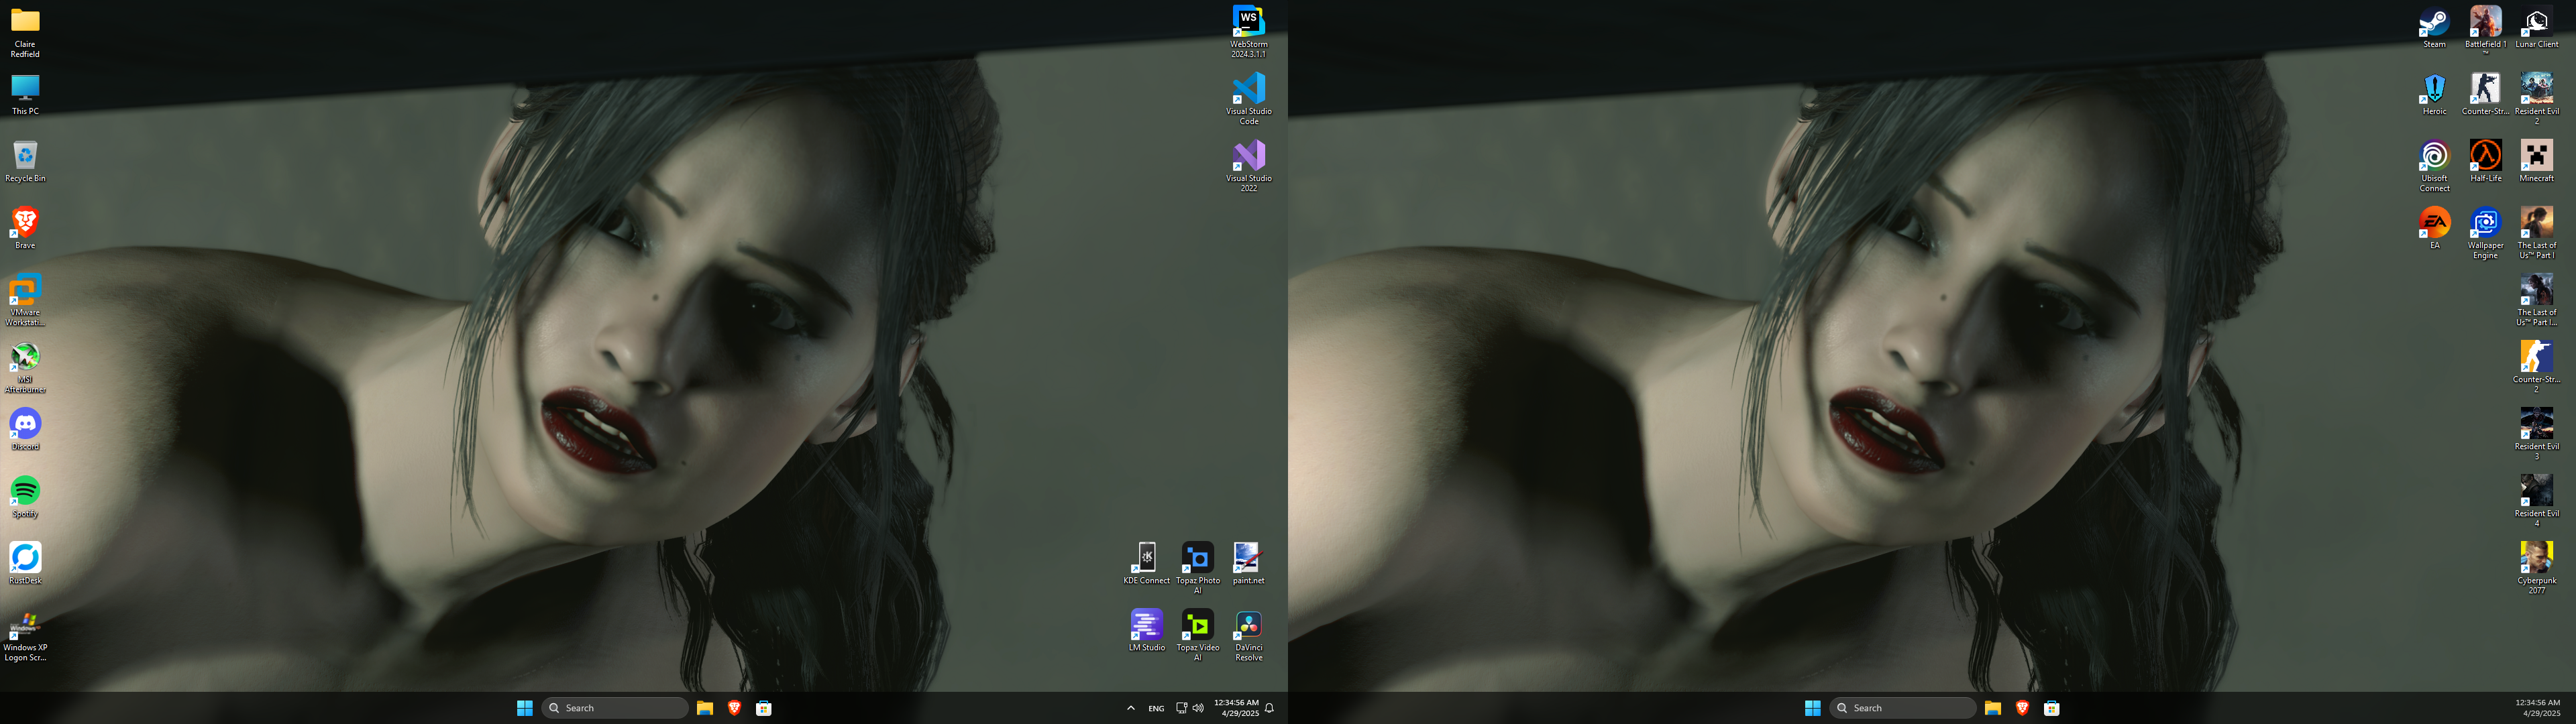This screenshot has width=2576, height=724.
Task: Open Microsoft Store on the left monitor taskbar
Action: coord(763,708)
